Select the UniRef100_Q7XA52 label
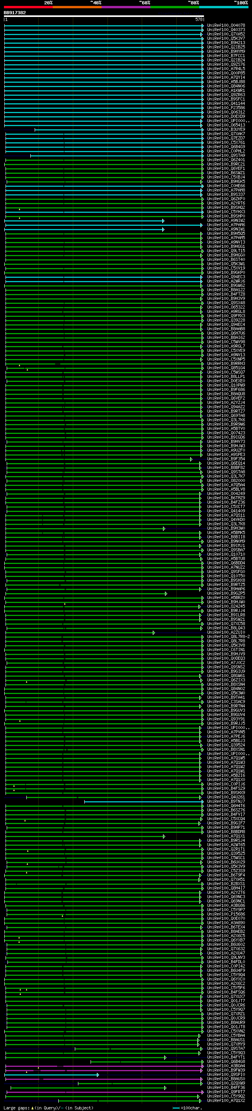 (226, 34)
